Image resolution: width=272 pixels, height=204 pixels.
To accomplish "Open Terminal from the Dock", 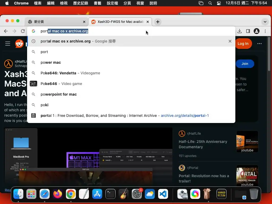I will [x=110, y=194].
